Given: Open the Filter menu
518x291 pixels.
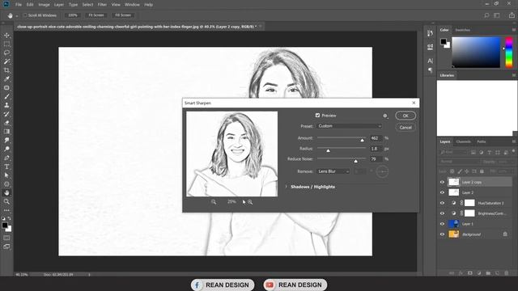Looking at the screenshot, I should (102, 5).
